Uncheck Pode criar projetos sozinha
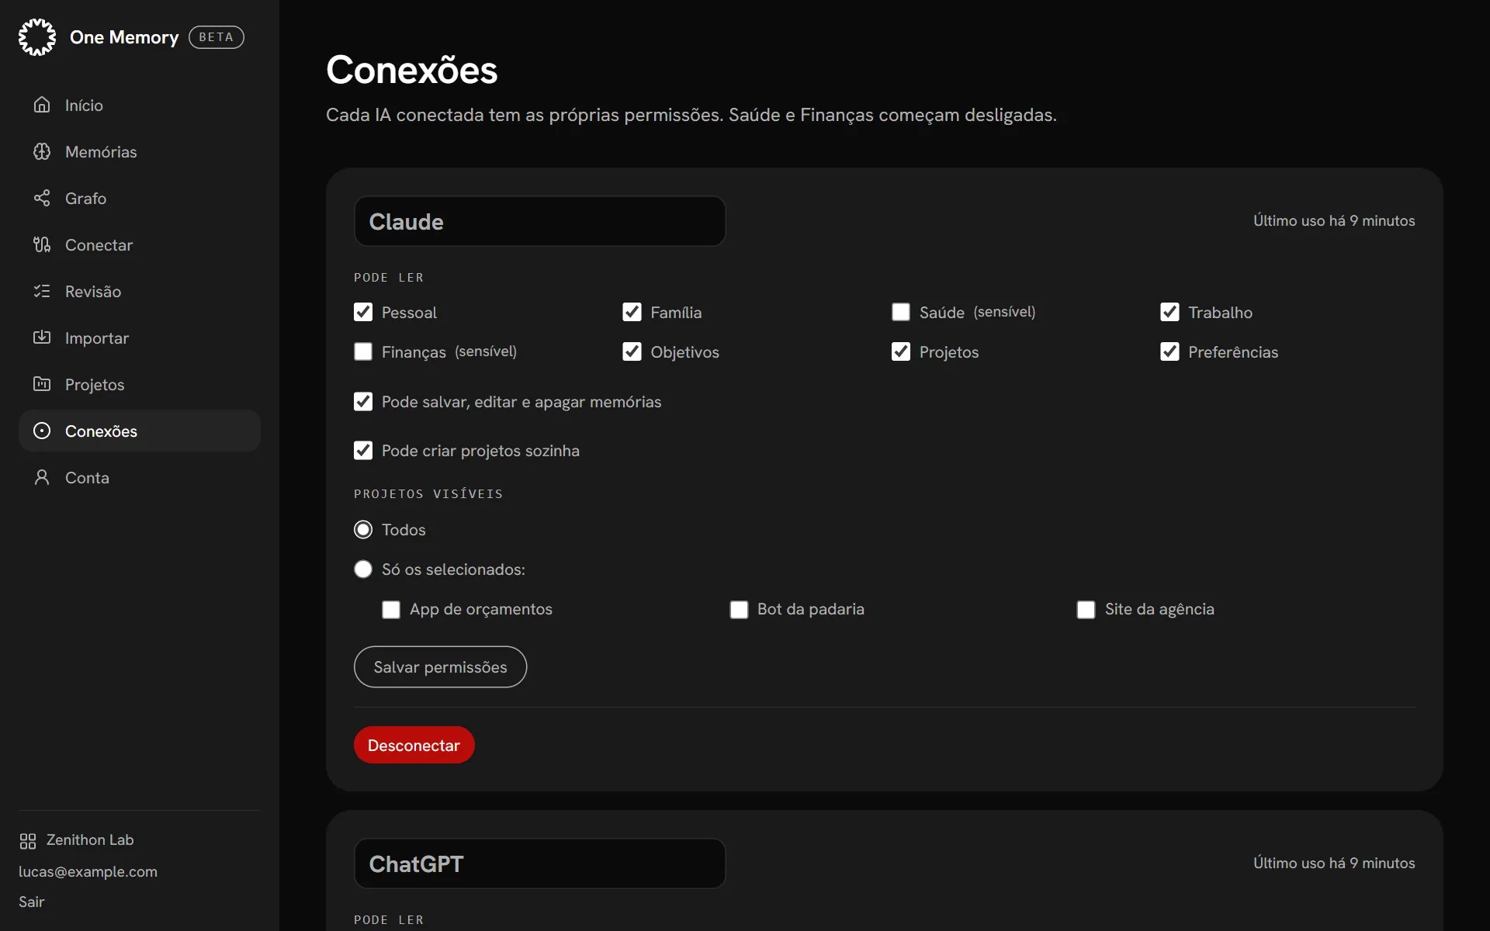 [x=363, y=451]
